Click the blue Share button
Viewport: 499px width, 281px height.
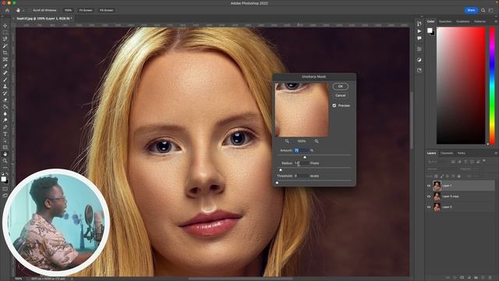pyautogui.click(x=471, y=10)
